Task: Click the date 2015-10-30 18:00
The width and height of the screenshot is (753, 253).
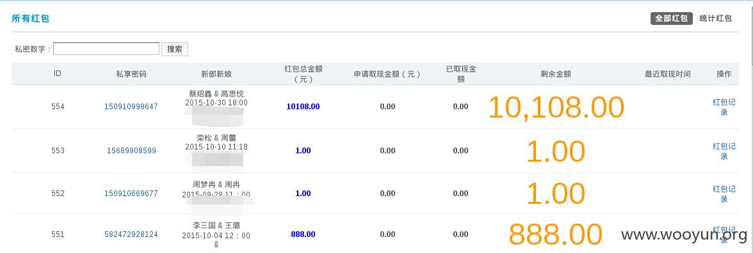Action: click(216, 102)
